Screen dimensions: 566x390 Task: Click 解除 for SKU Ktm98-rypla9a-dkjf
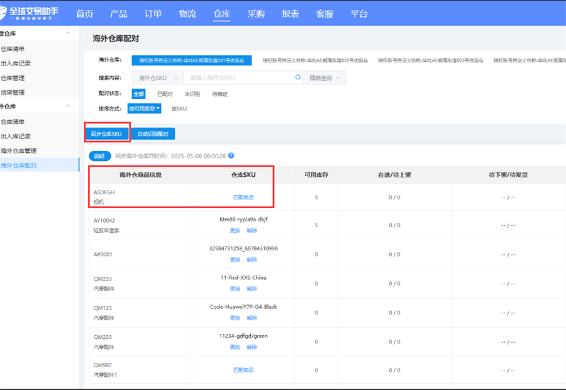252,230
